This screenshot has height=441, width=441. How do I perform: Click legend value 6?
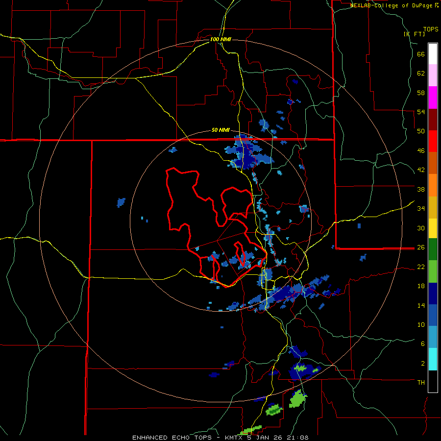(423, 343)
